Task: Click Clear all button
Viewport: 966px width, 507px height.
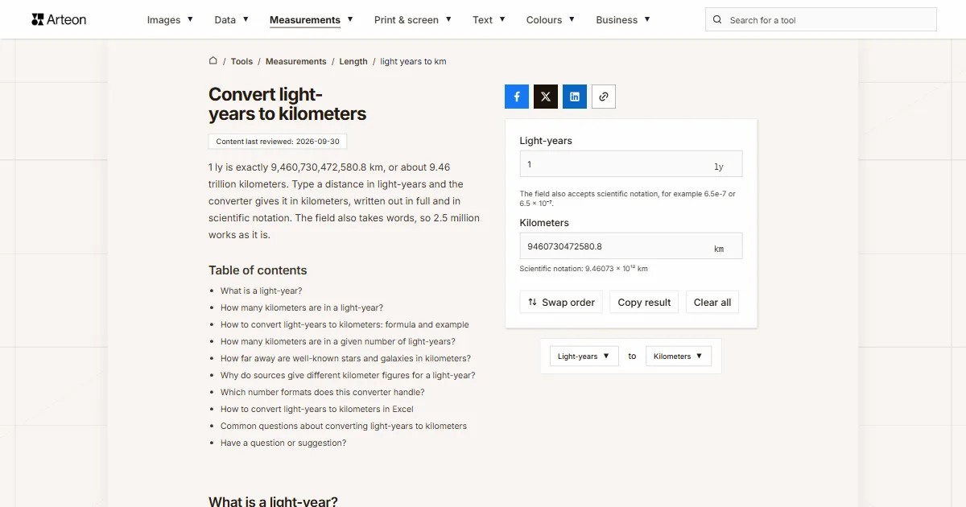Action: [x=712, y=303]
